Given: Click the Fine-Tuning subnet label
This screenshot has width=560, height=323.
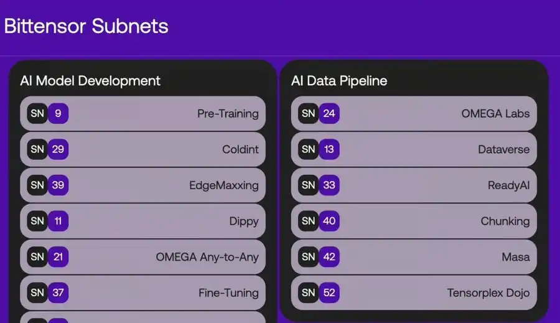Looking at the screenshot, I should click(x=228, y=293).
